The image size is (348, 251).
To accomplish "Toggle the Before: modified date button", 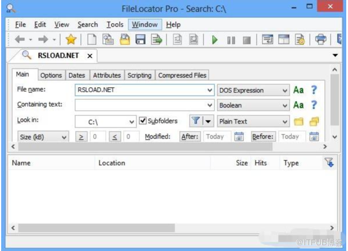I will (263, 137).
